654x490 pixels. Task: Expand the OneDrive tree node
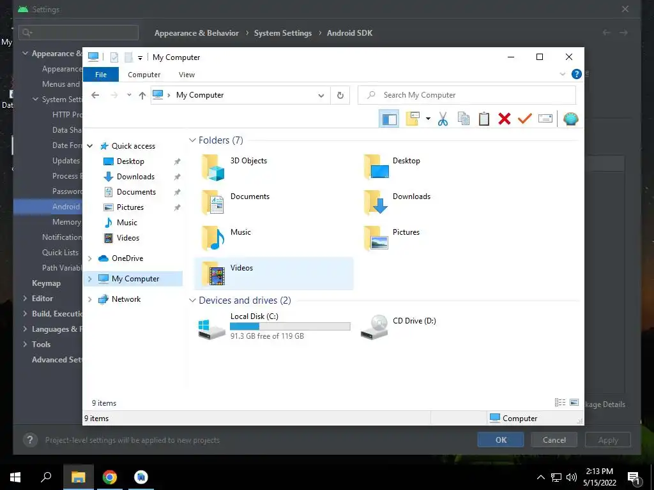coord(89,258)
